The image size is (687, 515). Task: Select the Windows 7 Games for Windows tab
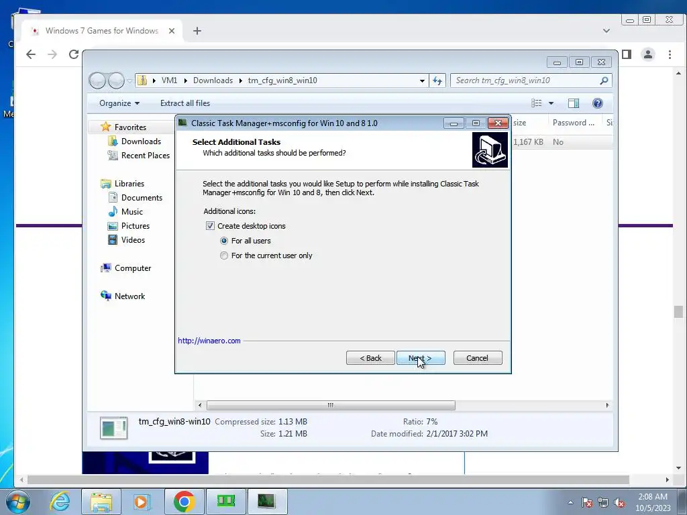point(102,31)
